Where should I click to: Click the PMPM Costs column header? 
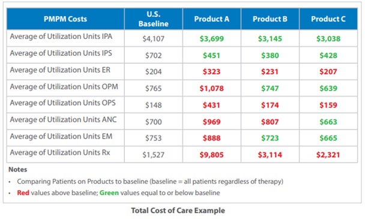point(65,19)
